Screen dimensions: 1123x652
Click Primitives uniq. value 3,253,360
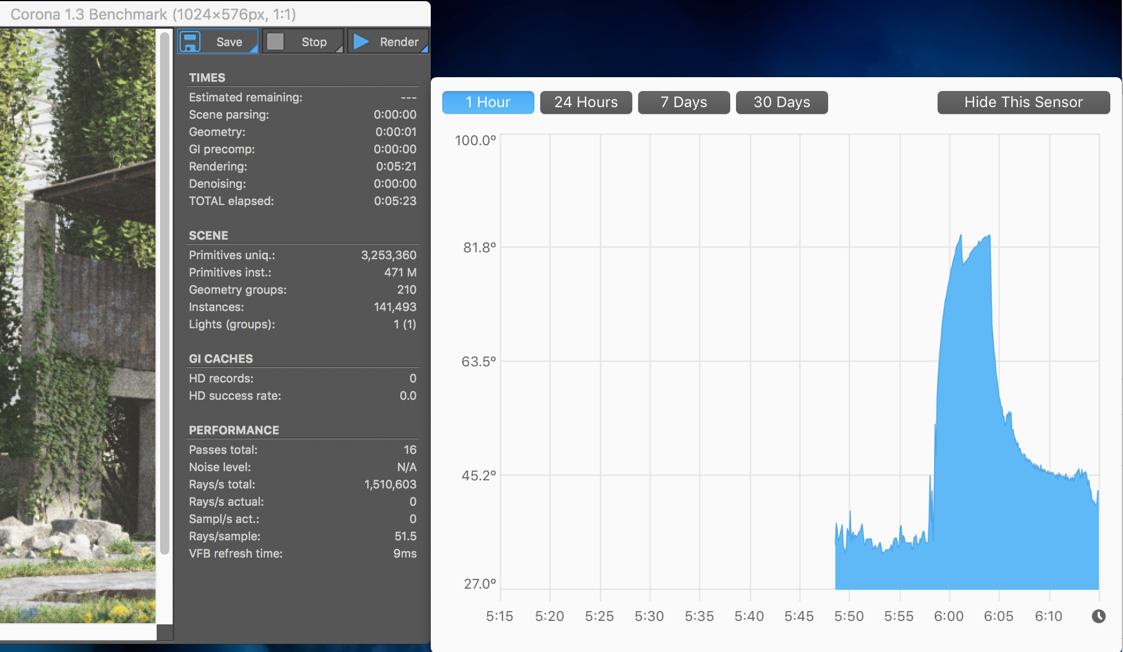(x=389, y=255)
